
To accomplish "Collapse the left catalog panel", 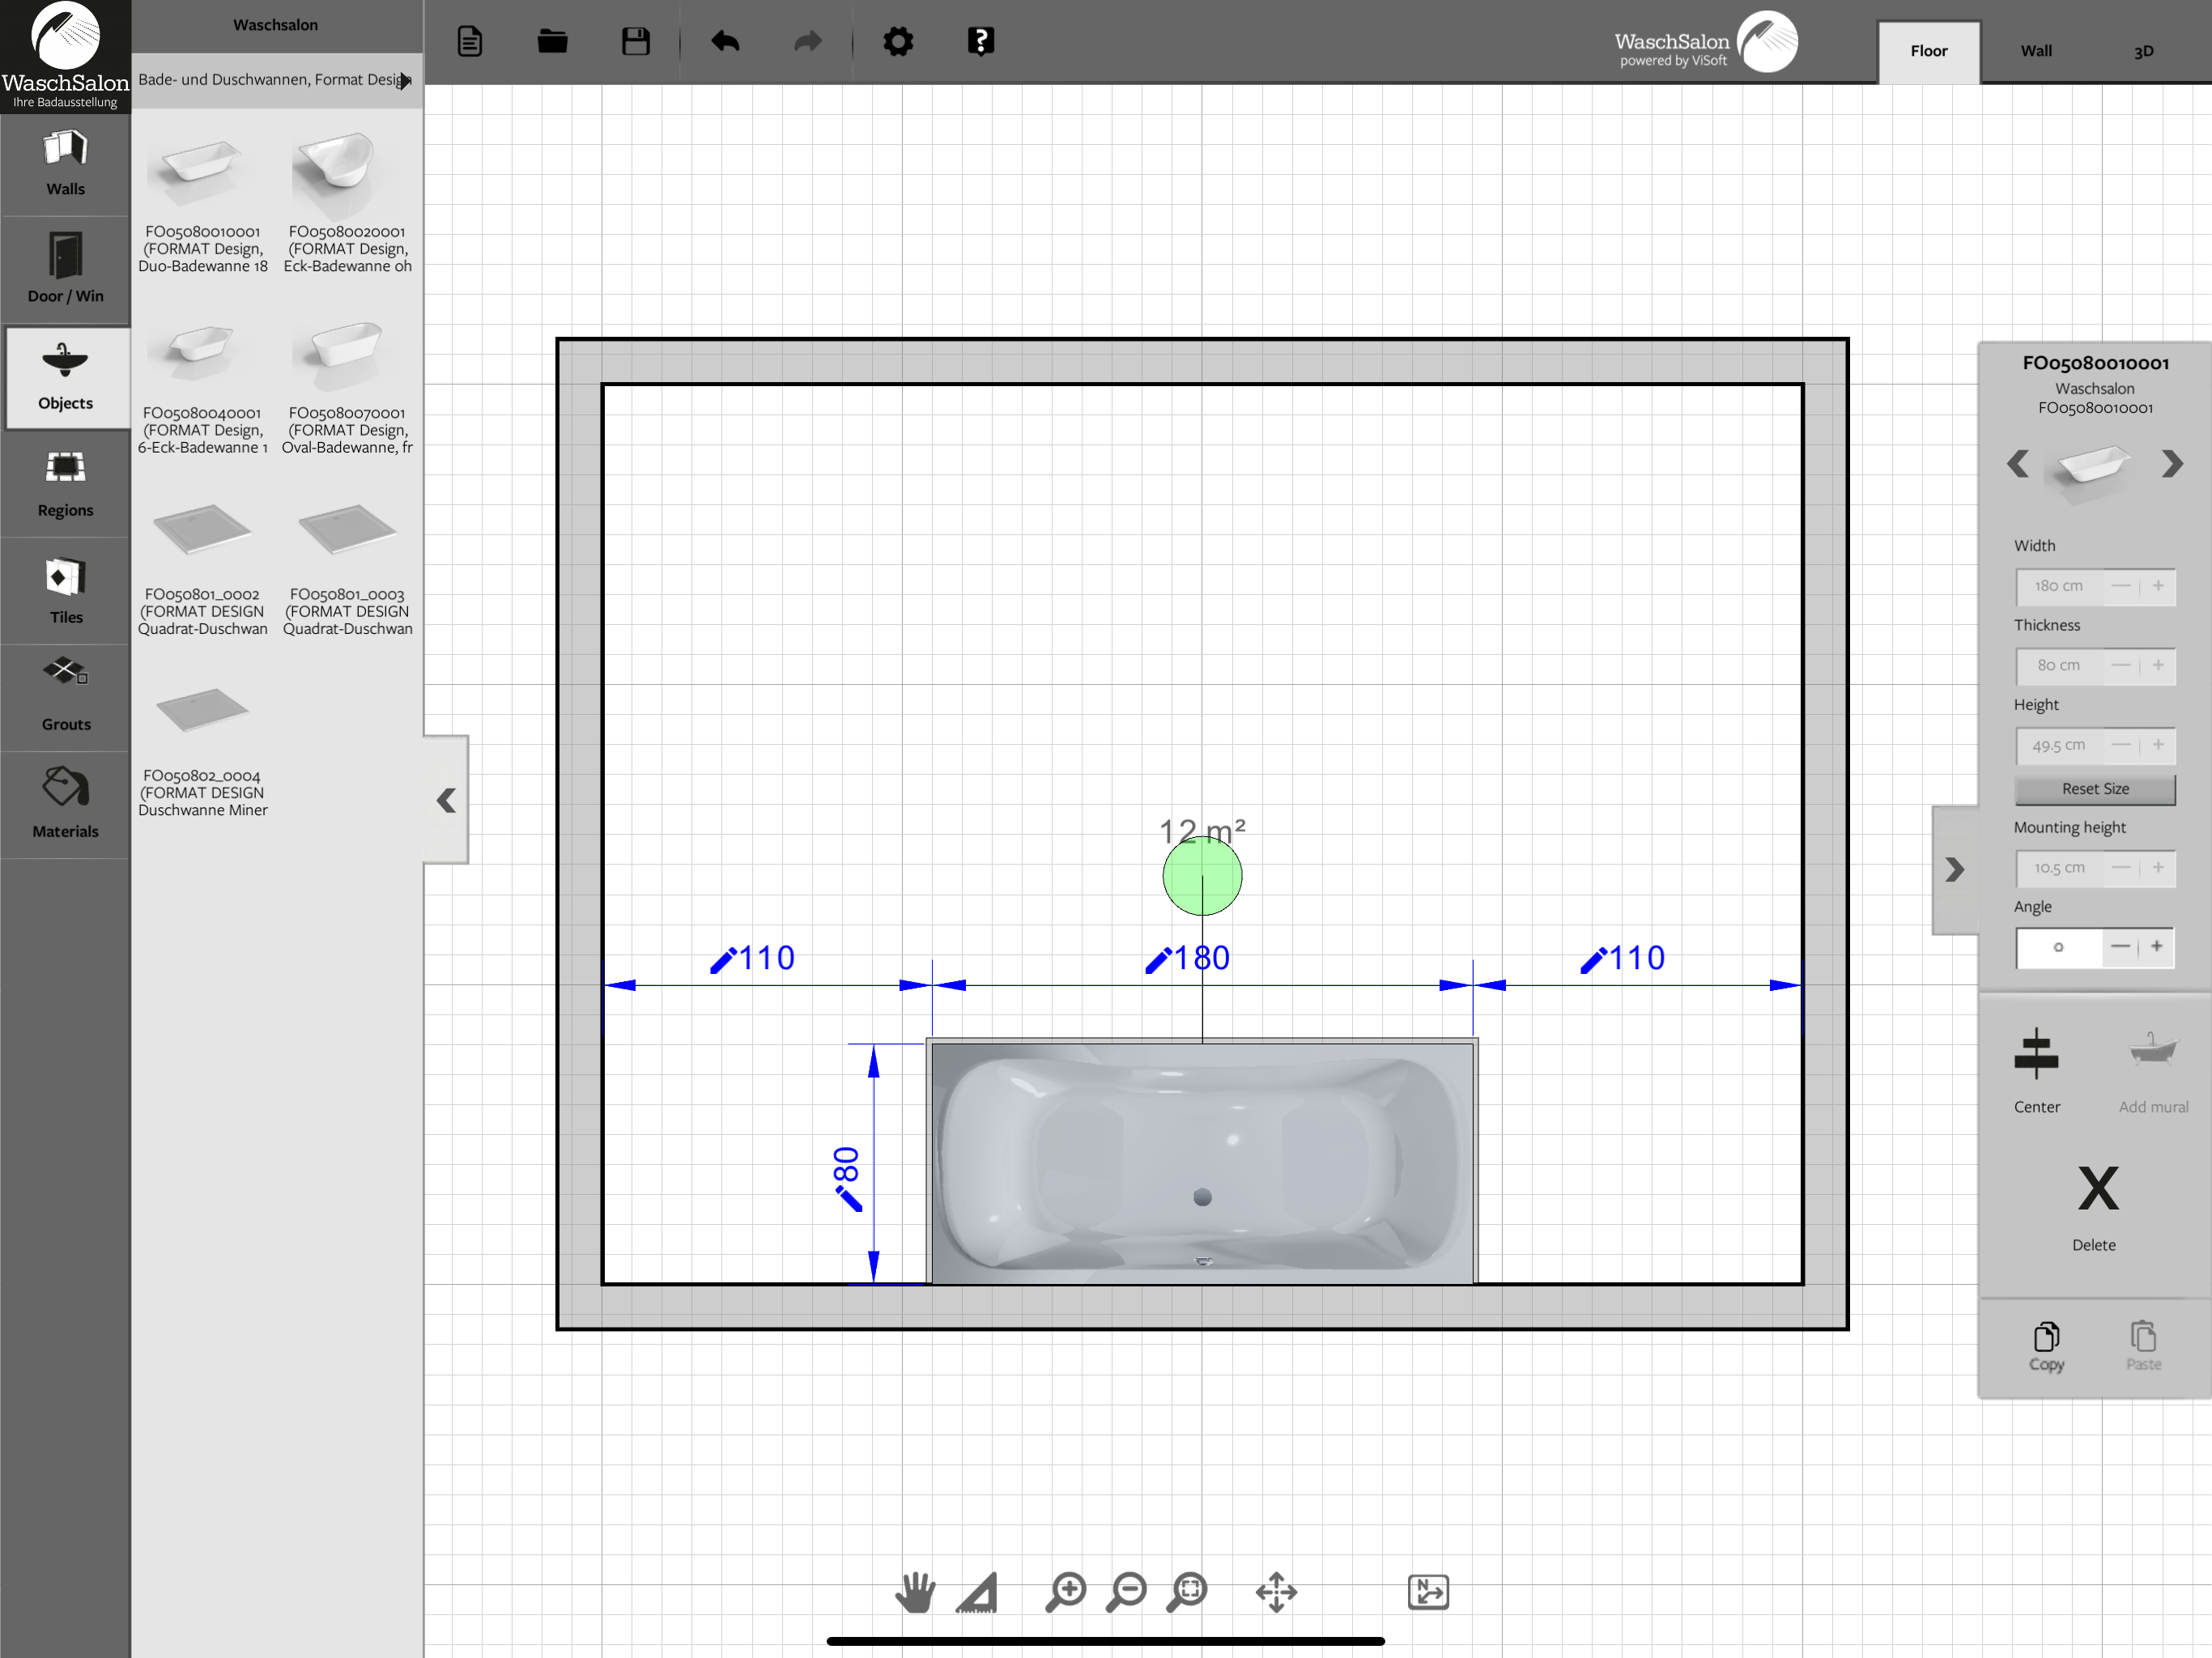I will pyautogui.click(x=446, y=800).
